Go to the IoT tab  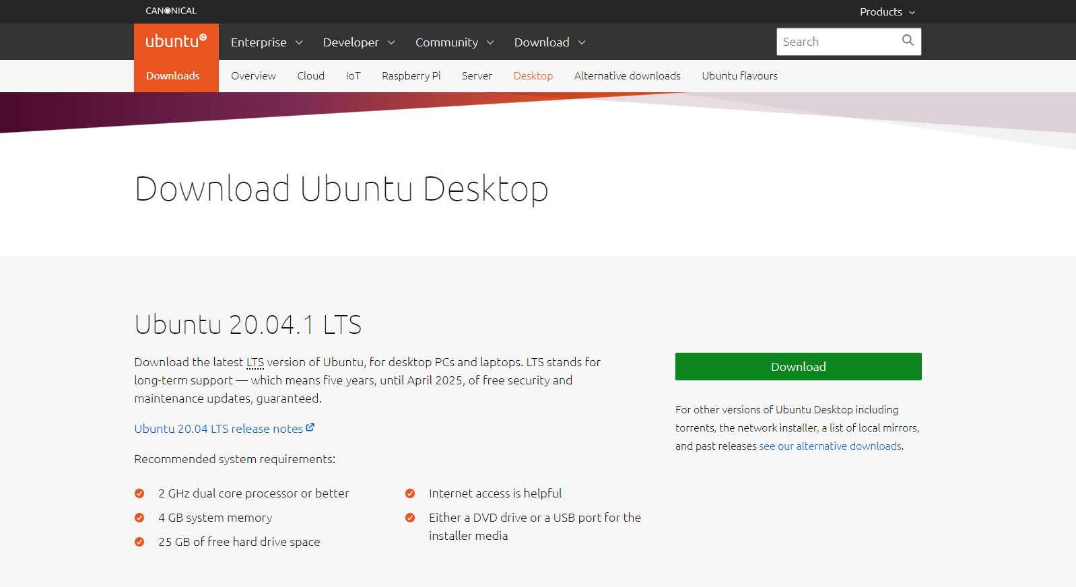(354, 75)
